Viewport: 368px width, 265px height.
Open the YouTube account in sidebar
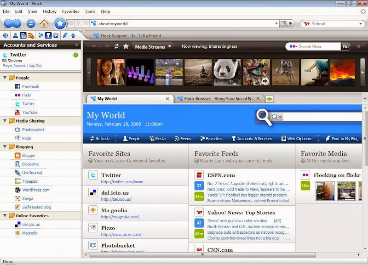[29, 112]
